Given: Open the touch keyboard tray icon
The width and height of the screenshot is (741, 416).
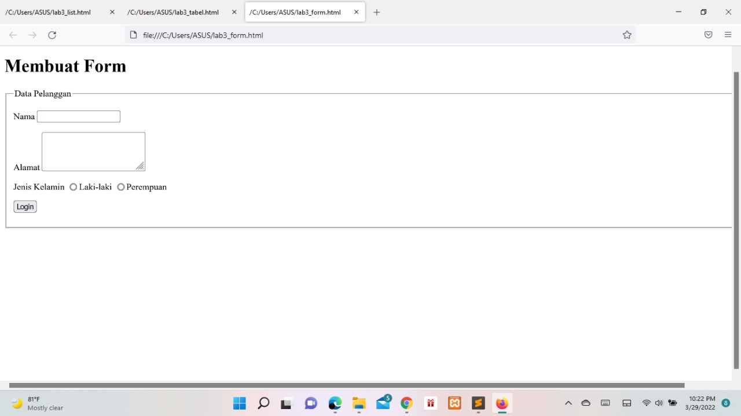Looking at the screenshot, I should coord(606,403).
